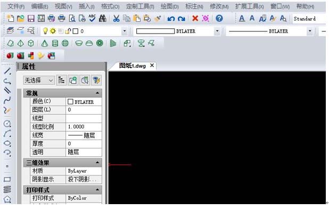Select the 3D wedge icon
Viewport: 329px width, 210px height.
click(10, 43)
